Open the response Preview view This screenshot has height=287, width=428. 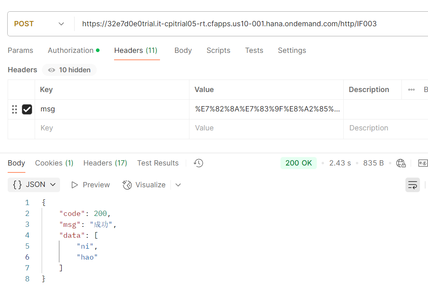pyautogui.click(x=90, y=184)
